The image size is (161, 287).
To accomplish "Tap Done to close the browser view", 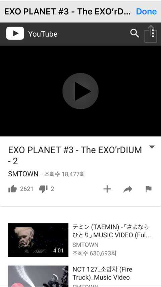I will [146, 11].
